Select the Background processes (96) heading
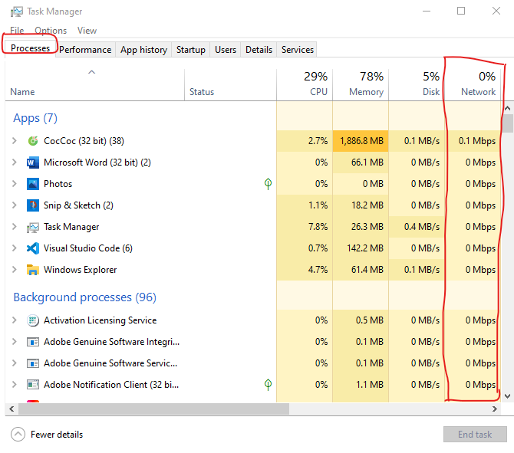The image size is (514, 453). (84, 297)
